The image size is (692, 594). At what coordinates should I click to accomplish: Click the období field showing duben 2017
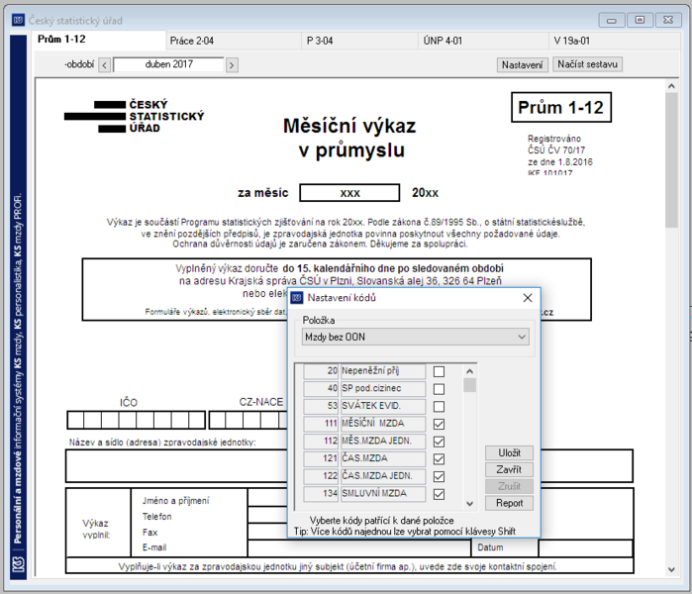[168, 64]
